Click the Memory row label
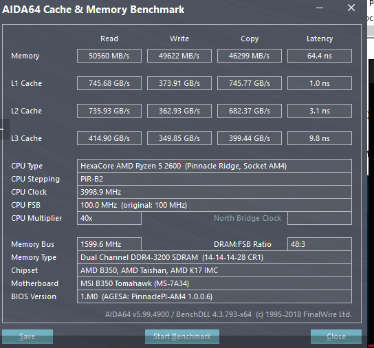 click(25, 56)
